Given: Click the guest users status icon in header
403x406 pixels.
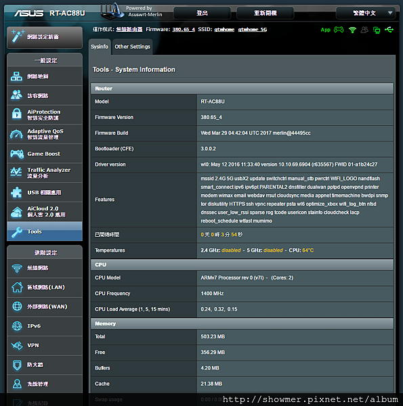Looking at the screenshot, I should 364,30.
